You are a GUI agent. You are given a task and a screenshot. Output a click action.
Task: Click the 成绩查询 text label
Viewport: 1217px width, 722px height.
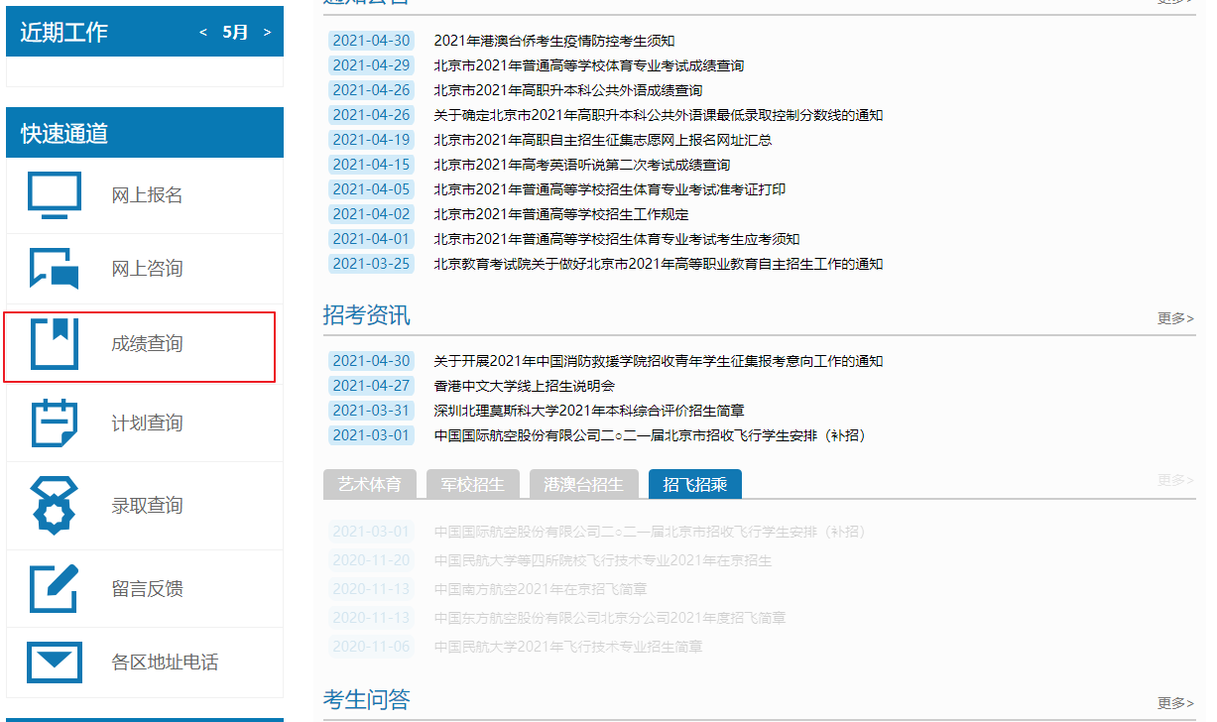point(147,344)
